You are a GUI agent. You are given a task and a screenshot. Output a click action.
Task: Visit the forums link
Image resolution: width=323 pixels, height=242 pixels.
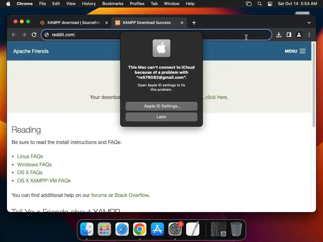(99, 195)
